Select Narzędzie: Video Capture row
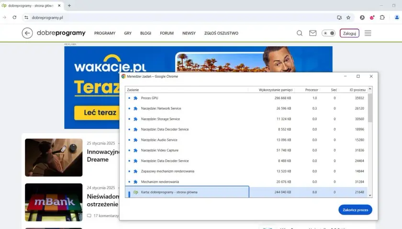Screen dimensions: 402x229 point(246,150)
